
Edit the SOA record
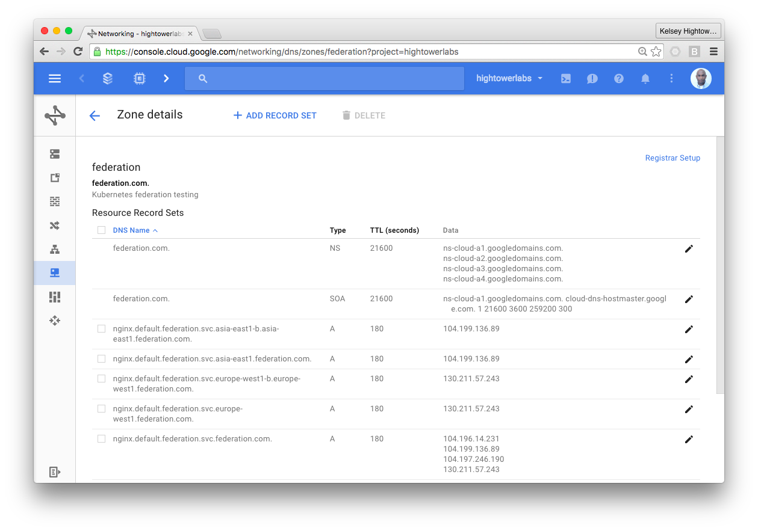(x=689, y=299)
